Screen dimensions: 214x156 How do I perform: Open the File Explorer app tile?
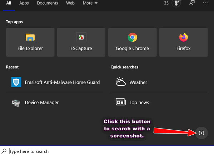30,42
